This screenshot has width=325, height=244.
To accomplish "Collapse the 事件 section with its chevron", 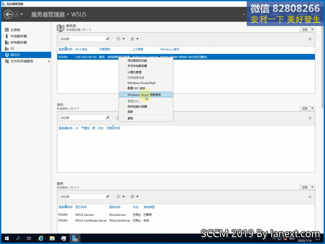I will point(310,118).
